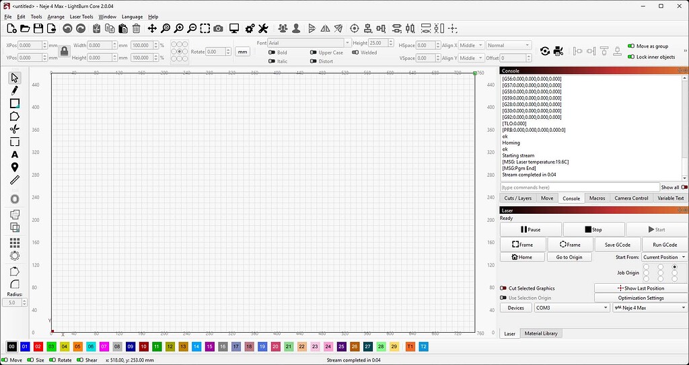689x365 pixels.
Task: Open Start From Current Position dropdown
Action: (x=664, y=257)
